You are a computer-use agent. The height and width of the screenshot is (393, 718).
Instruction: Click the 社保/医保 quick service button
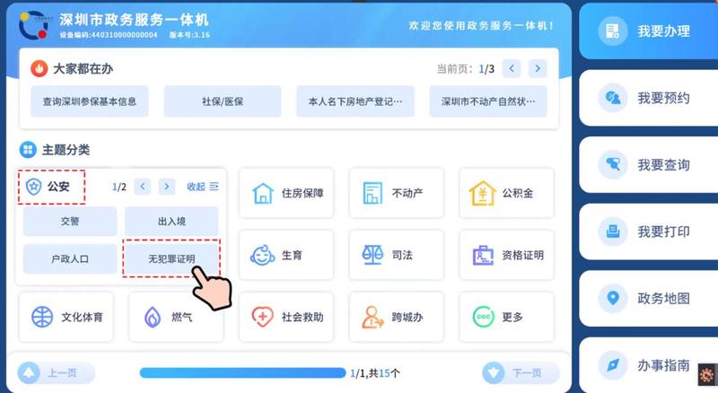[223, 101]
